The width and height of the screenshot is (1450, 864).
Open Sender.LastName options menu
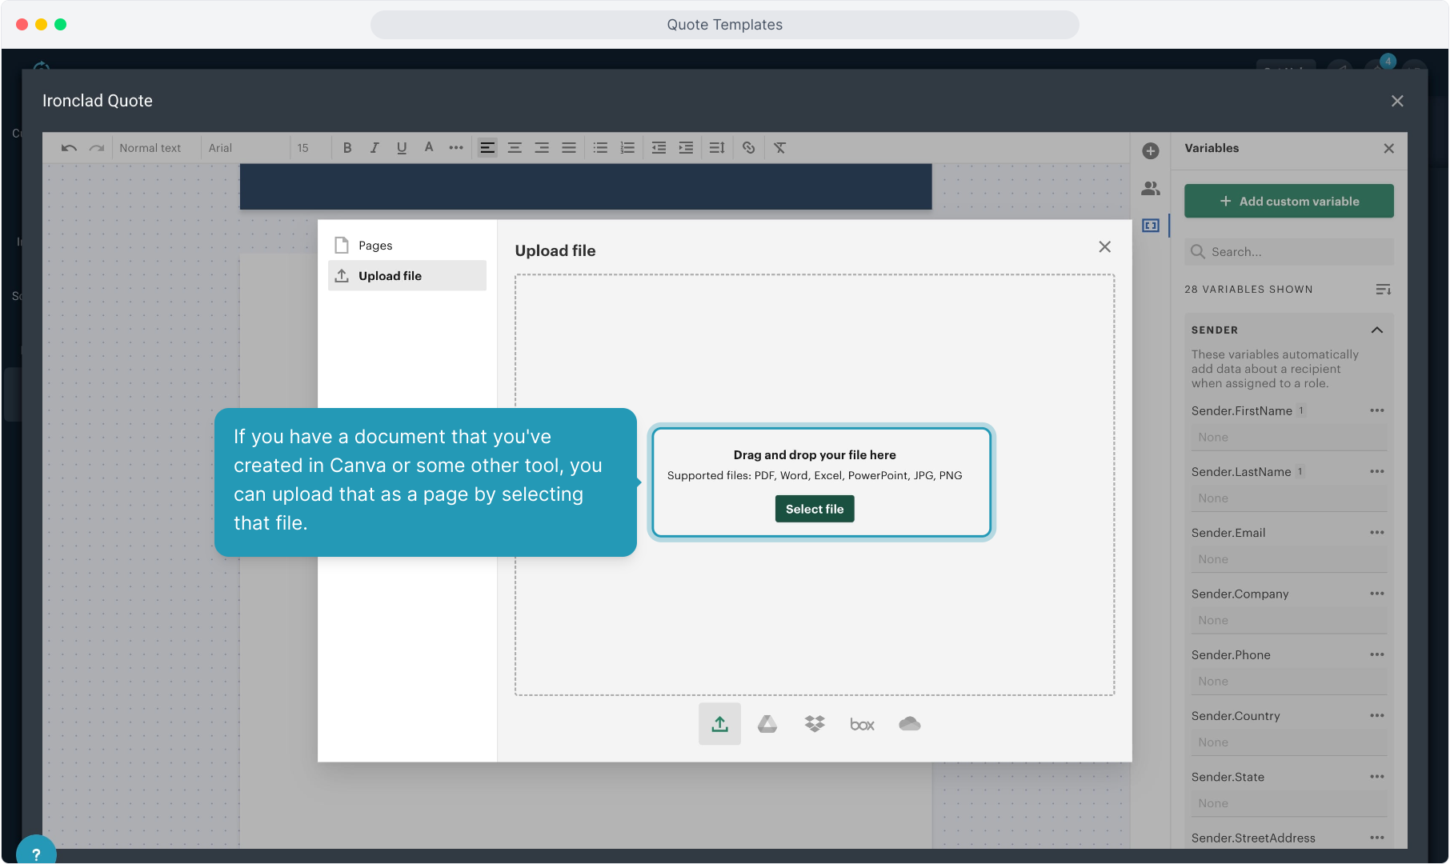(x=1377, y=472)
